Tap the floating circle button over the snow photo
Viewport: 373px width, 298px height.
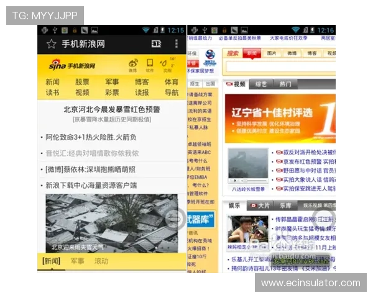(x=175, y=219)
